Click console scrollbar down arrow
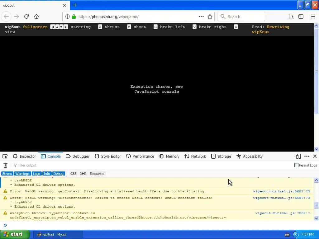 click(x=317, y=218)
